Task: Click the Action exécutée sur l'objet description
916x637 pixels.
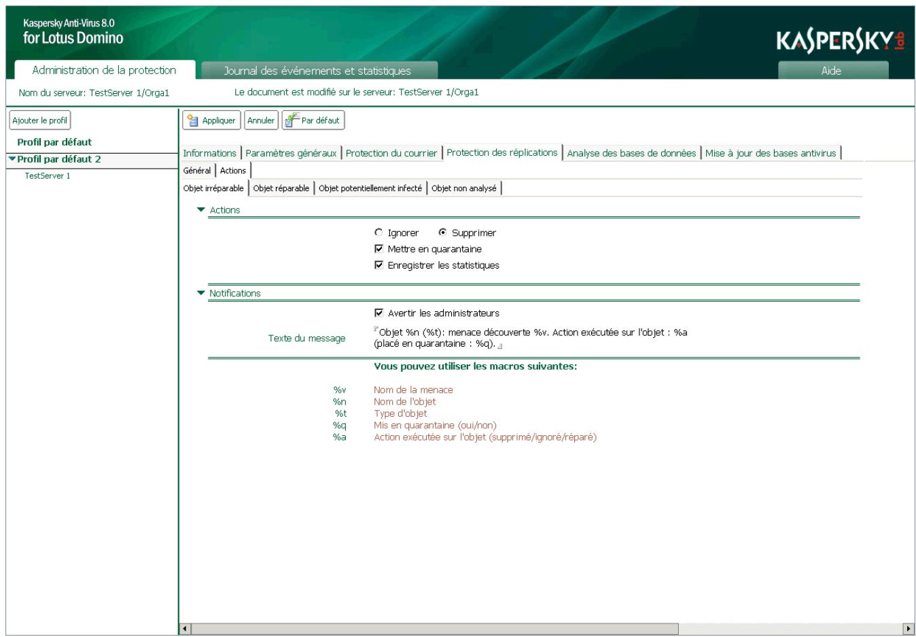Action: click(x=485, y=437)
